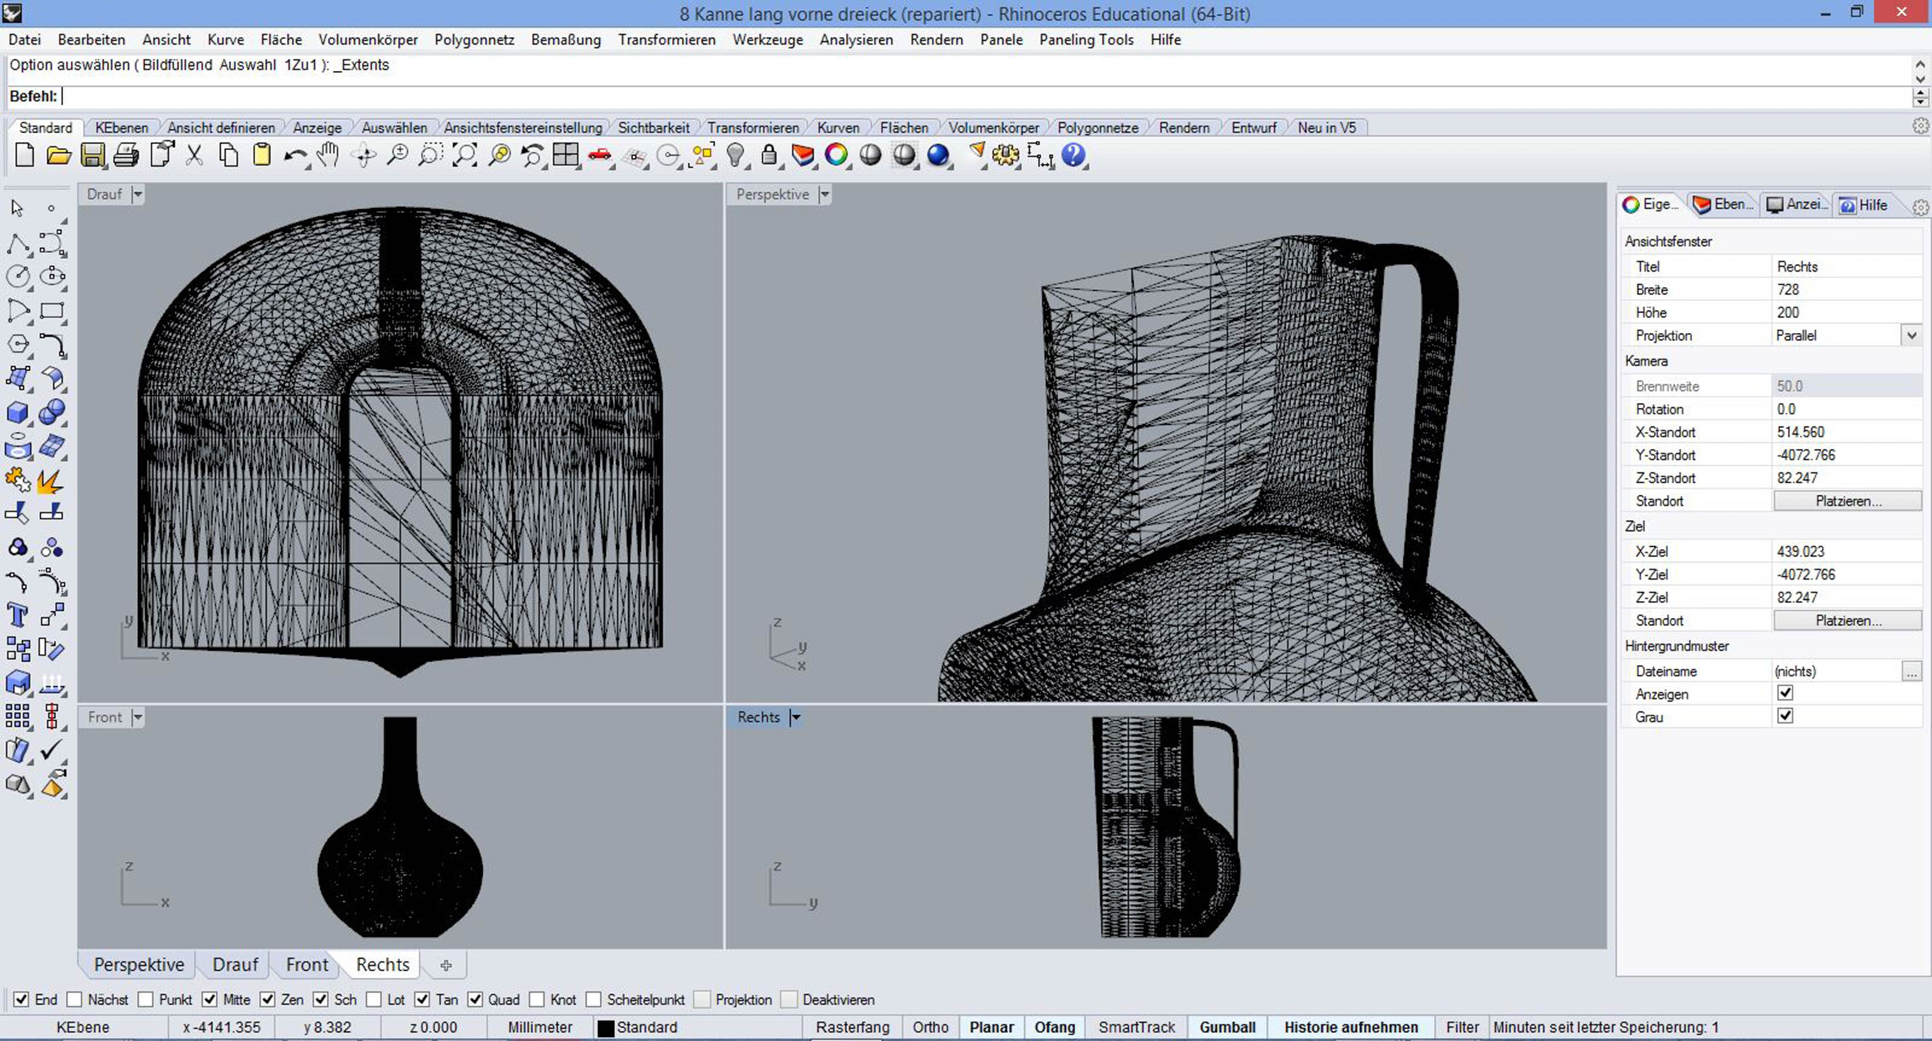Viewport: 1932px width, 1041px height.
Task: Toggle the Quad object snap checkbox
Action: [x=475, y=1000]
